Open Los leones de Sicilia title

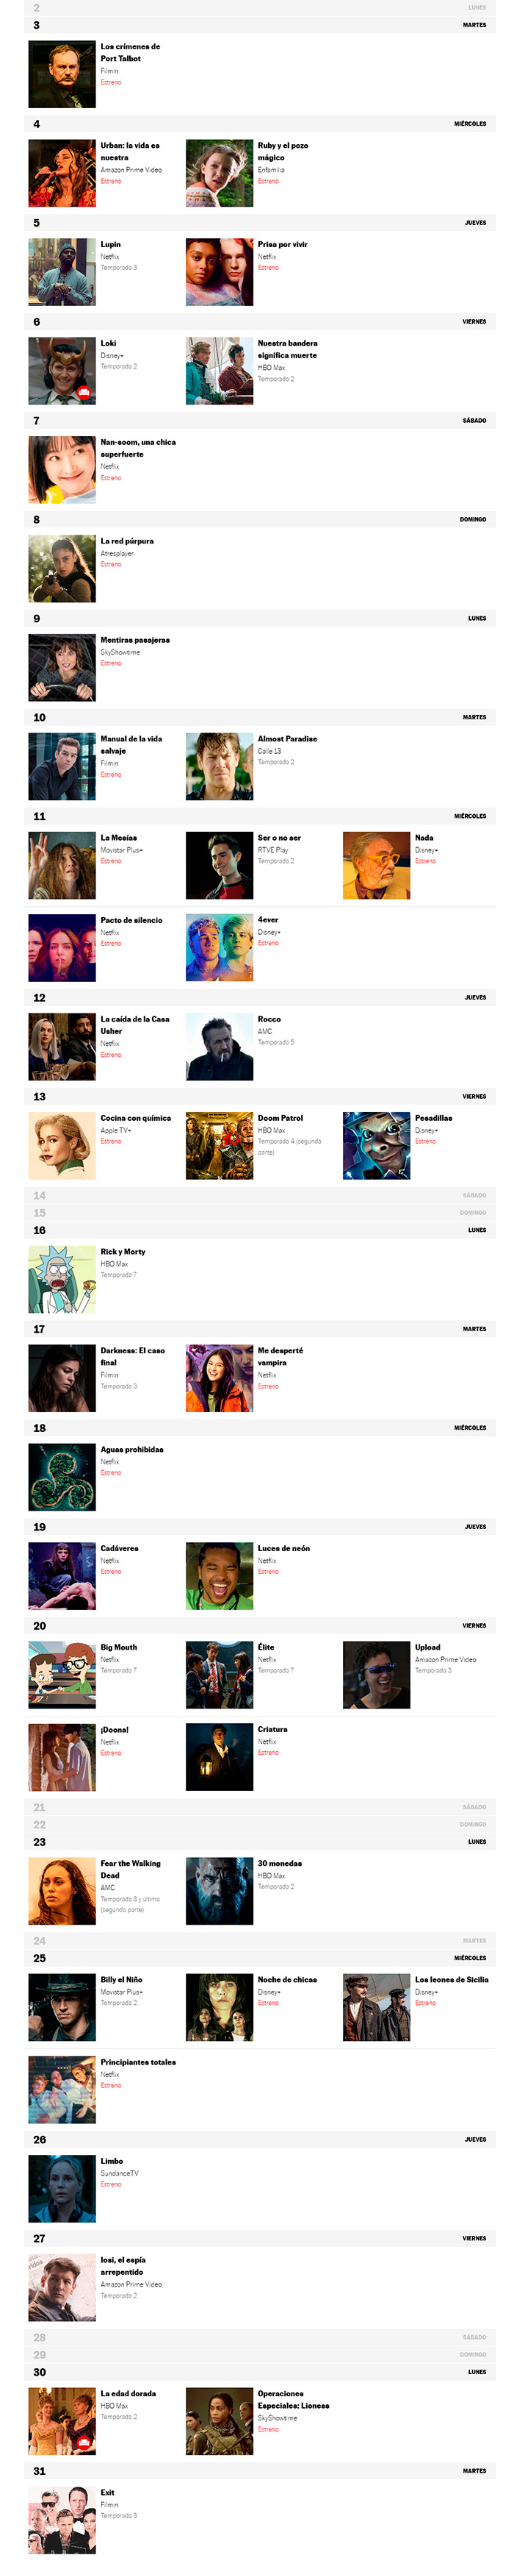[452, 1980]
